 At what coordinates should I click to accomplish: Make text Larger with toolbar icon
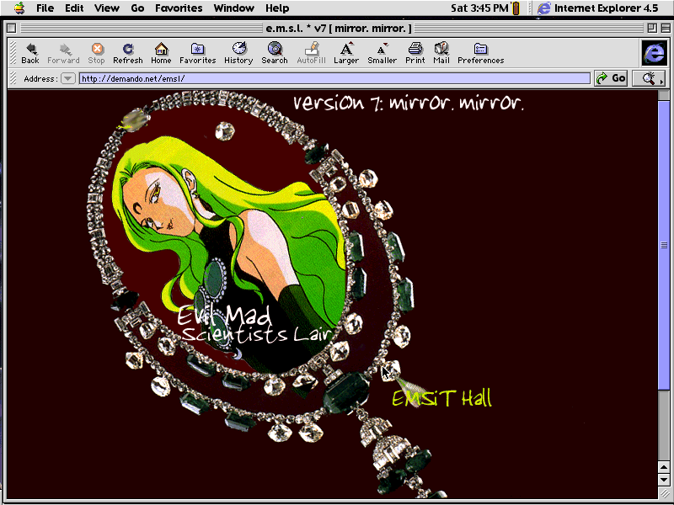345,50
